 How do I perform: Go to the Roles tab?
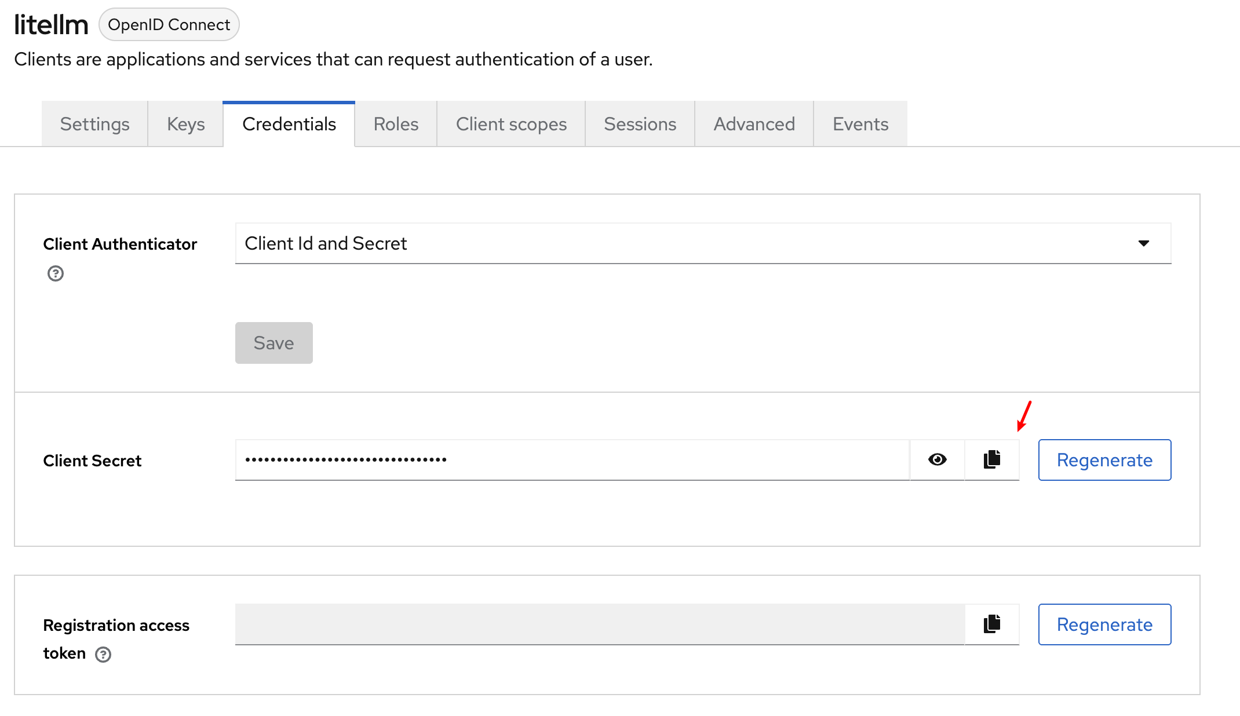pos(395,123)
